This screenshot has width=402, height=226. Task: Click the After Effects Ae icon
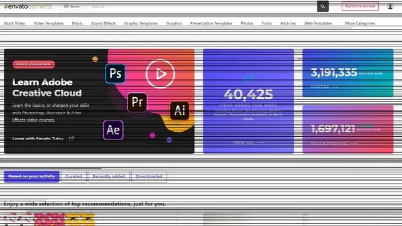coord(113,130)
